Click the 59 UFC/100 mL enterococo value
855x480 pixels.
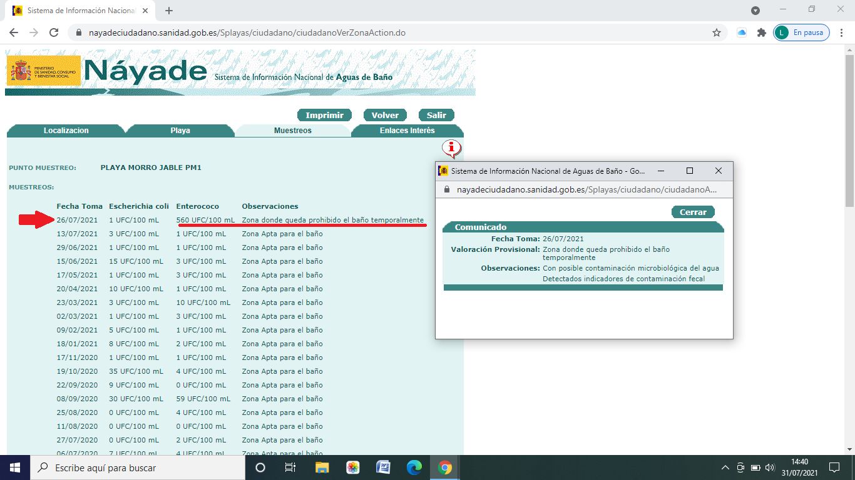click(203, 399)
